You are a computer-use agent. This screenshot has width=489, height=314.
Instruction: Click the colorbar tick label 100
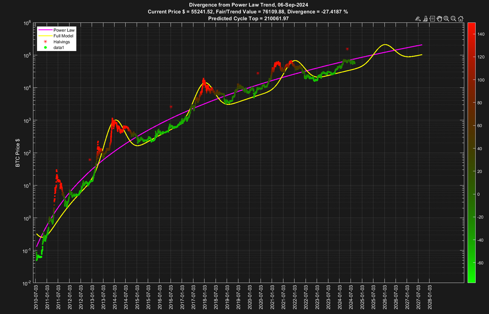point(480,80)
